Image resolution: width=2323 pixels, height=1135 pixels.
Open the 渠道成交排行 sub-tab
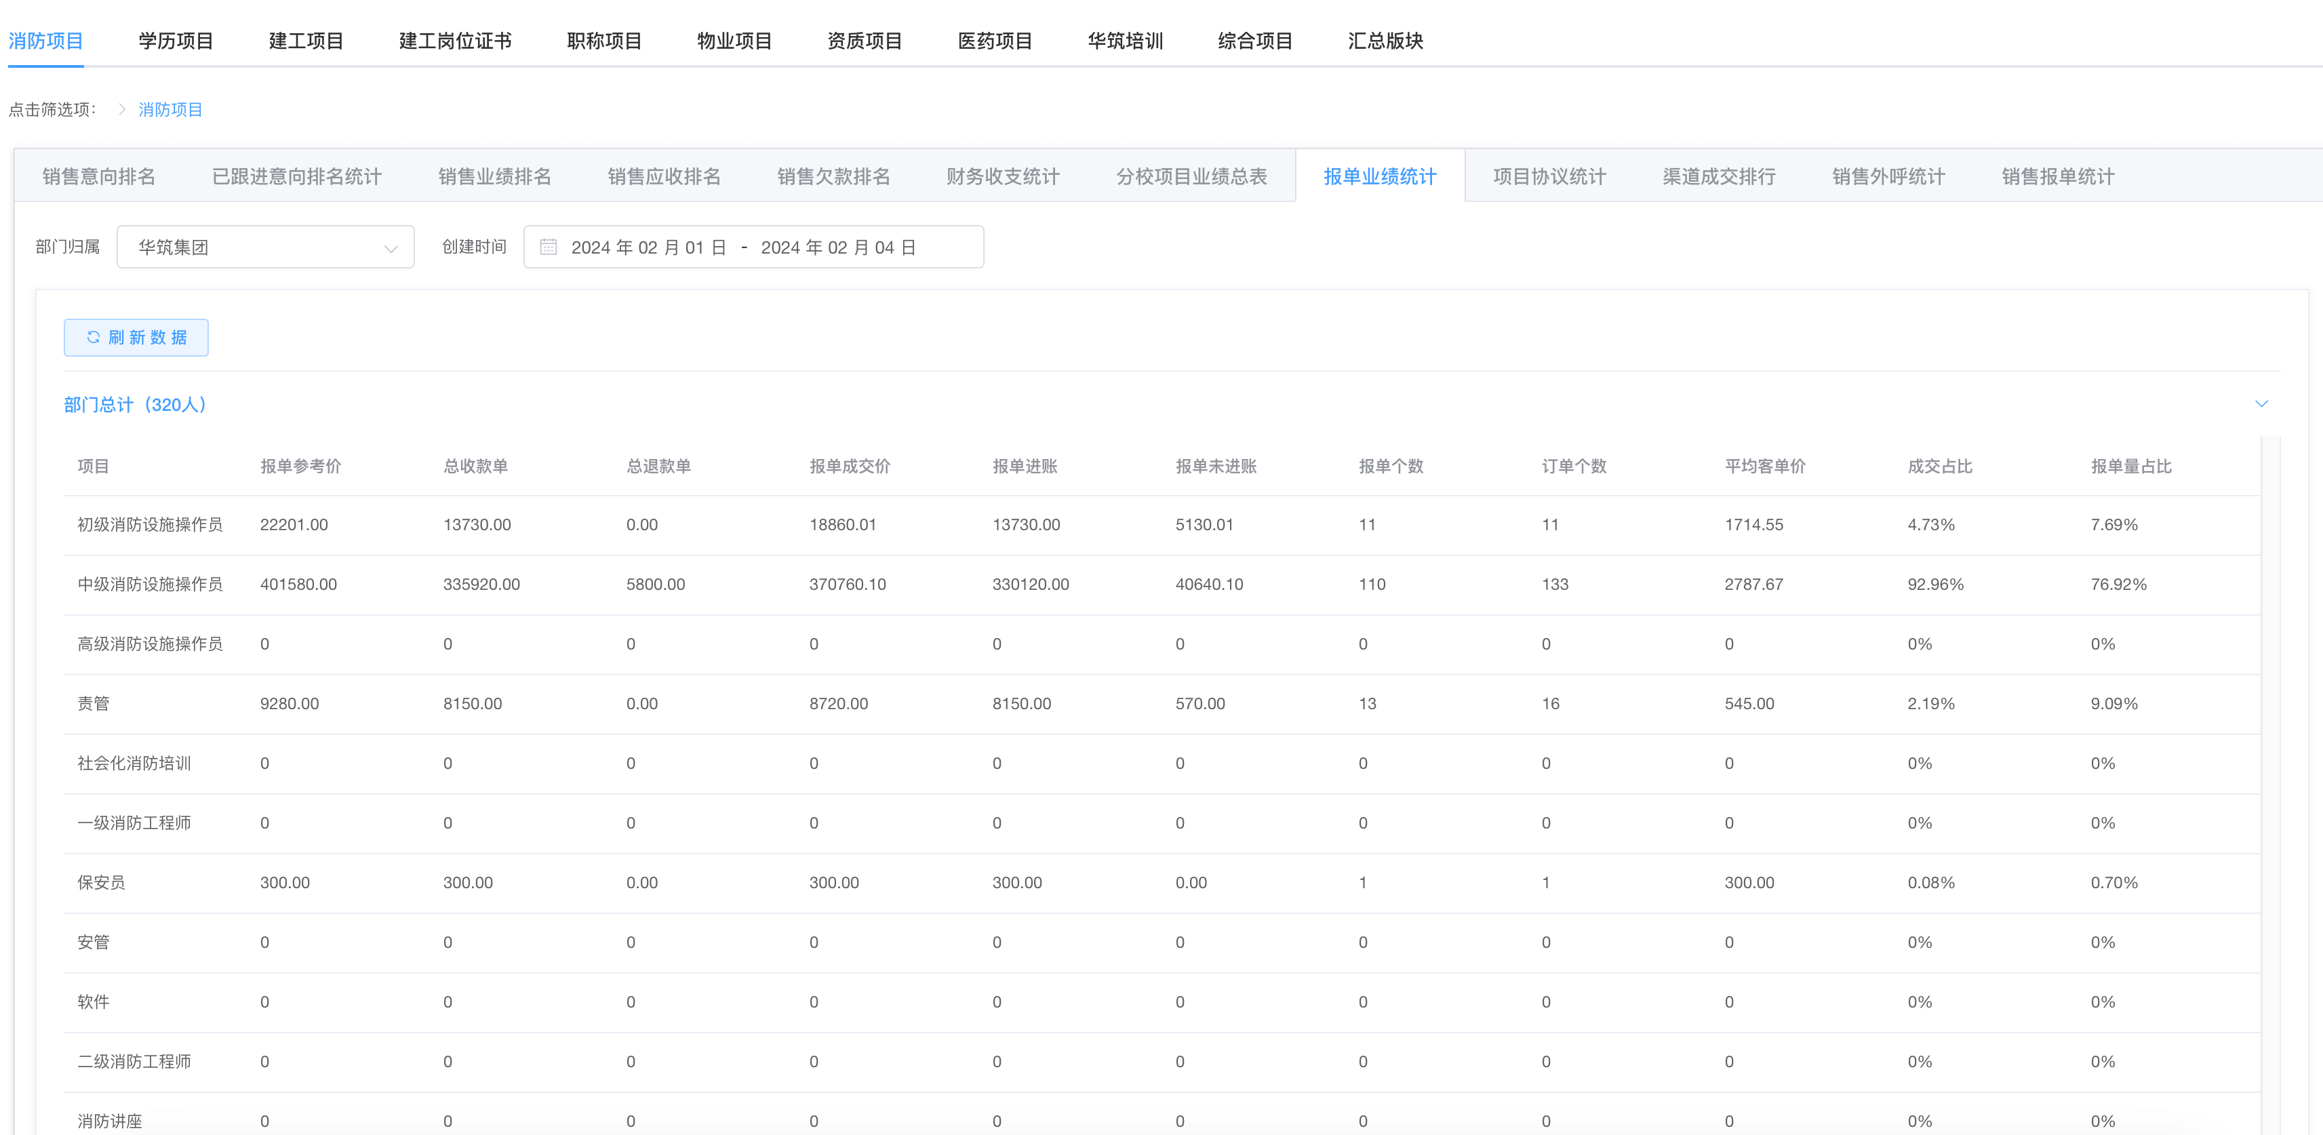1718,176
